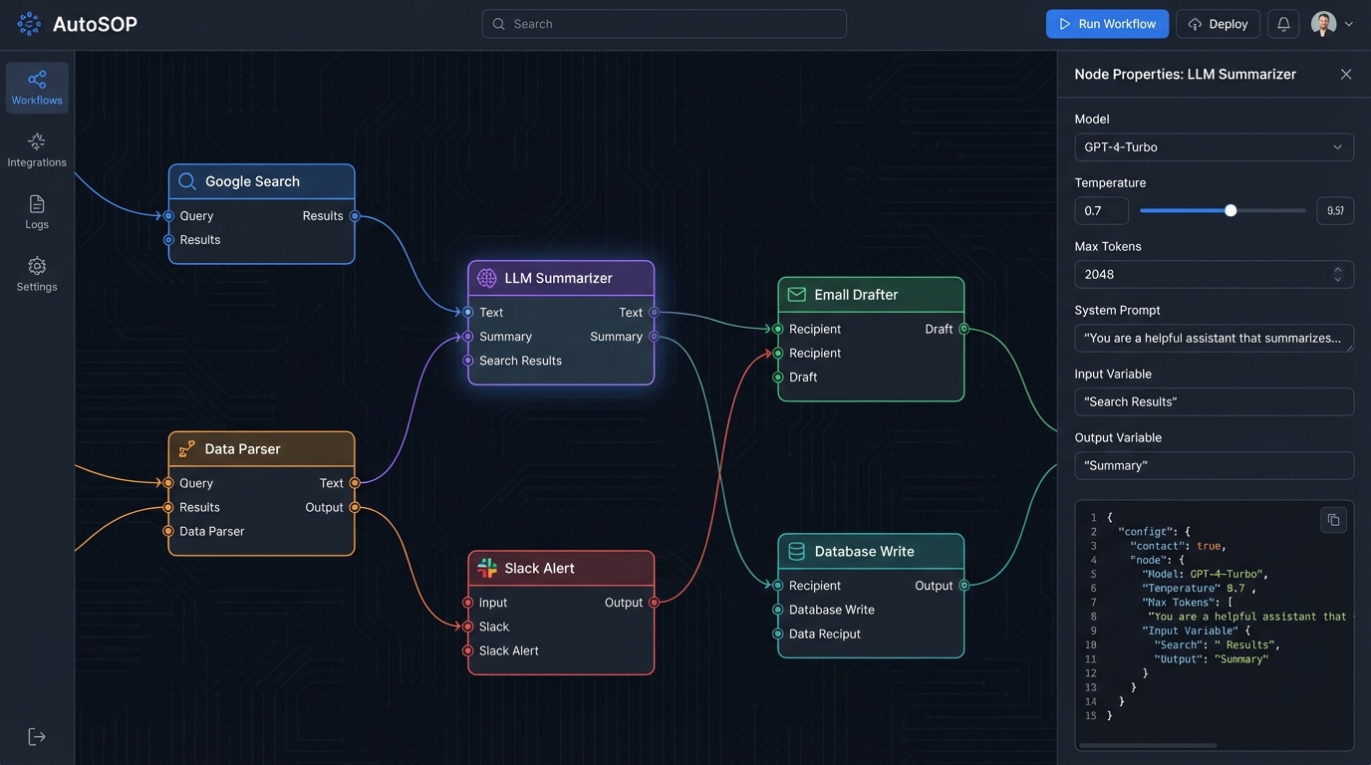1371x765 pixels.
Task: Open the Integrations sidebar tab
Action: tap(37, 150)
